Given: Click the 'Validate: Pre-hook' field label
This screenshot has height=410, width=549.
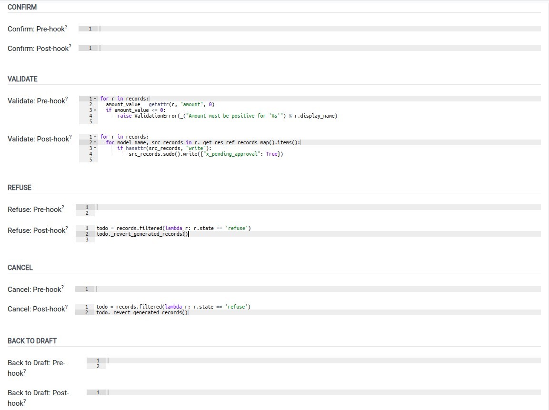Looking at the screenshot, I should 36,101.
